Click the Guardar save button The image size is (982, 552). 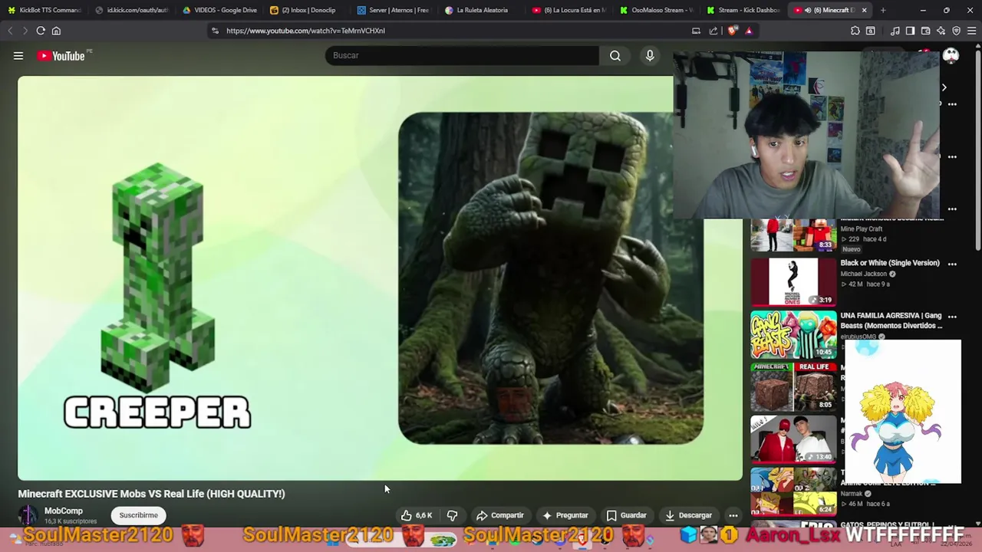click(627, 515)
